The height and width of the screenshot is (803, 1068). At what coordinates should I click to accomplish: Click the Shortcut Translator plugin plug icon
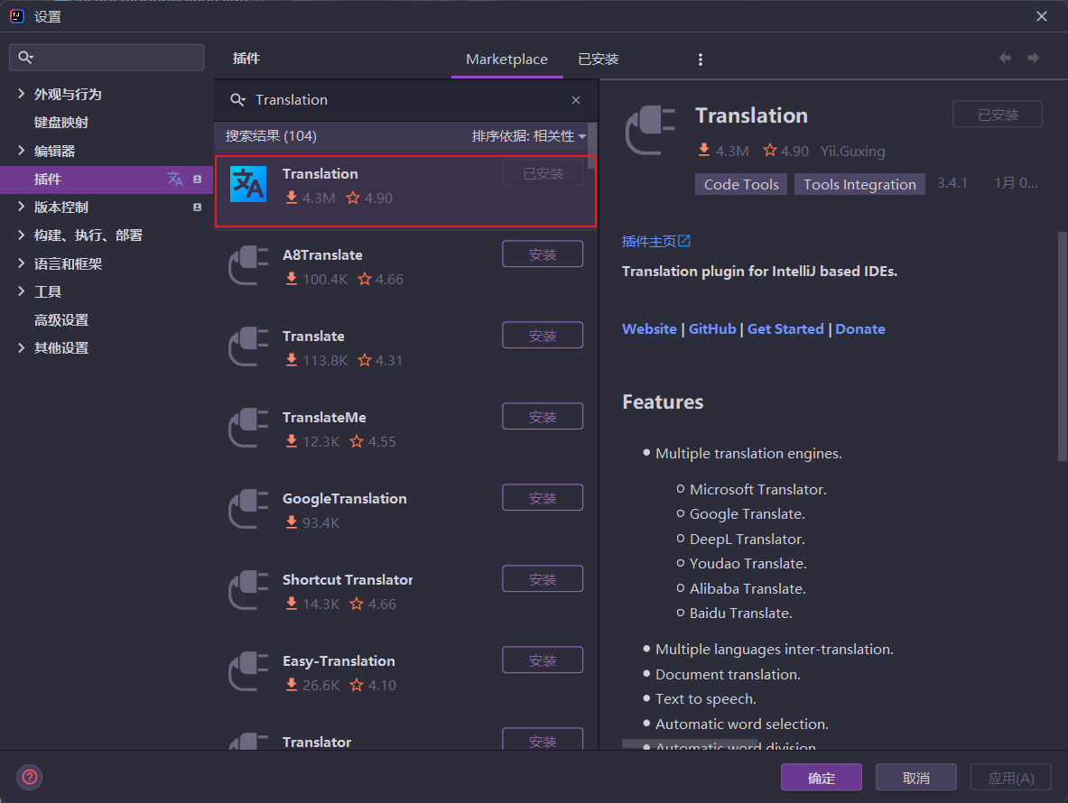click(248, 590)
